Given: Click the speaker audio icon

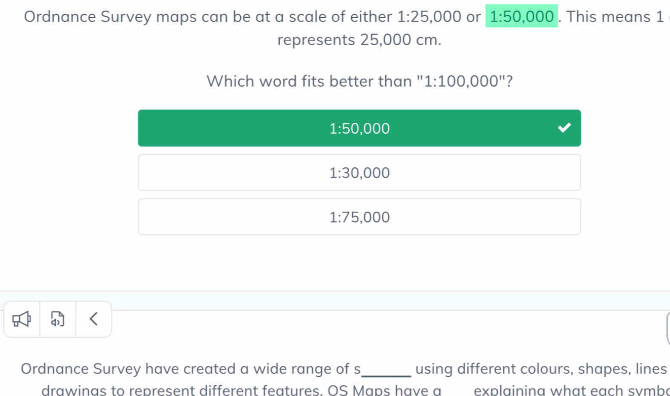Looking at the screenshot, I should tap(57, 319).
